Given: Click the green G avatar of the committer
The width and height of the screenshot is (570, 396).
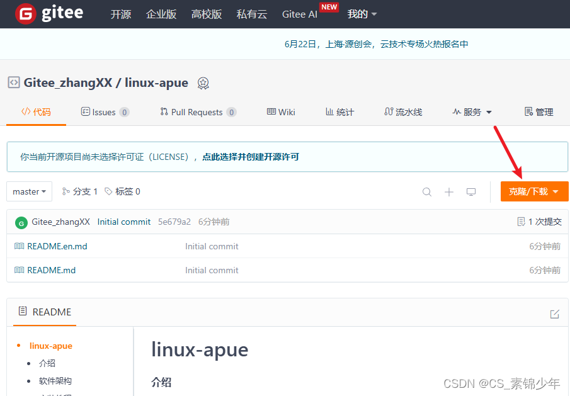Looking at the screenshot, I should pos(21,223).
